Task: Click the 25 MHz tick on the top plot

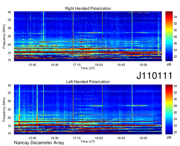Action: 9,36
